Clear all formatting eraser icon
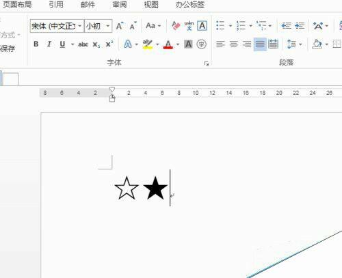Image resolution: width=342 pixels, height=278 pixels. point(176,26)
